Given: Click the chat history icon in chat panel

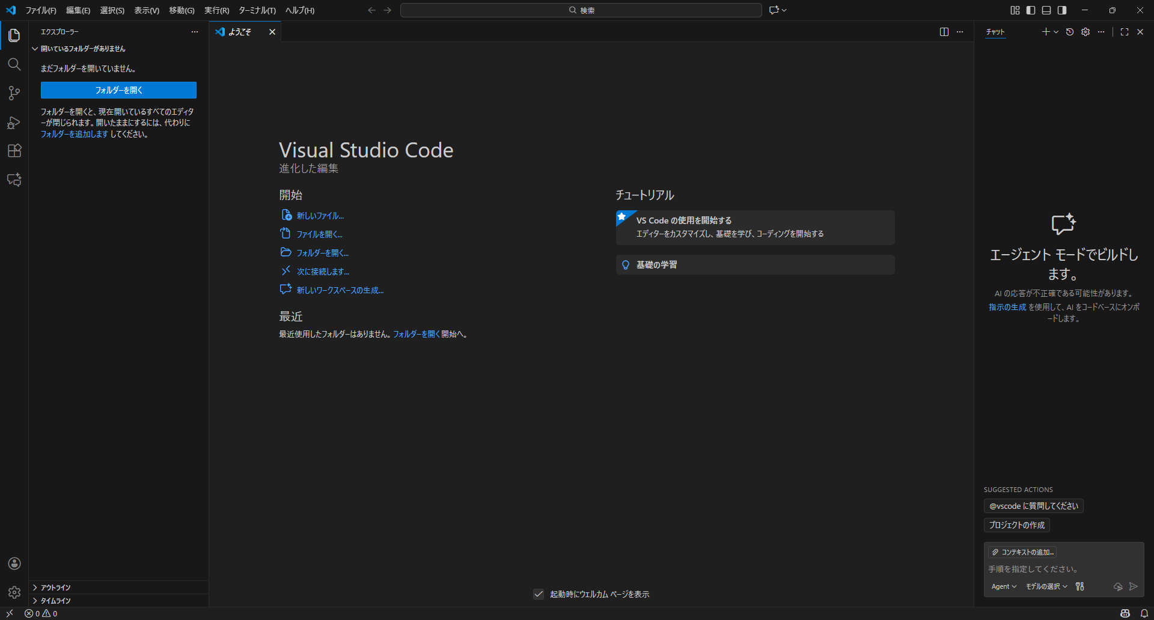Looking at the screenshot, I should tap(1070, 32).
